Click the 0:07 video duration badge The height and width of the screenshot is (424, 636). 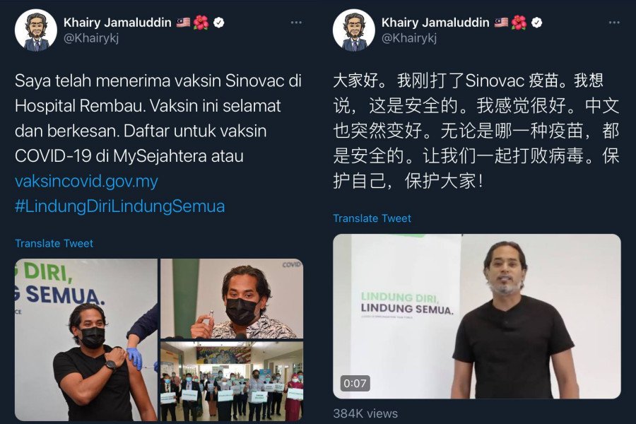tap(355, 383)
